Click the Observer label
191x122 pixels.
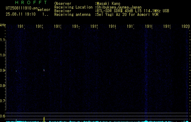63,4
